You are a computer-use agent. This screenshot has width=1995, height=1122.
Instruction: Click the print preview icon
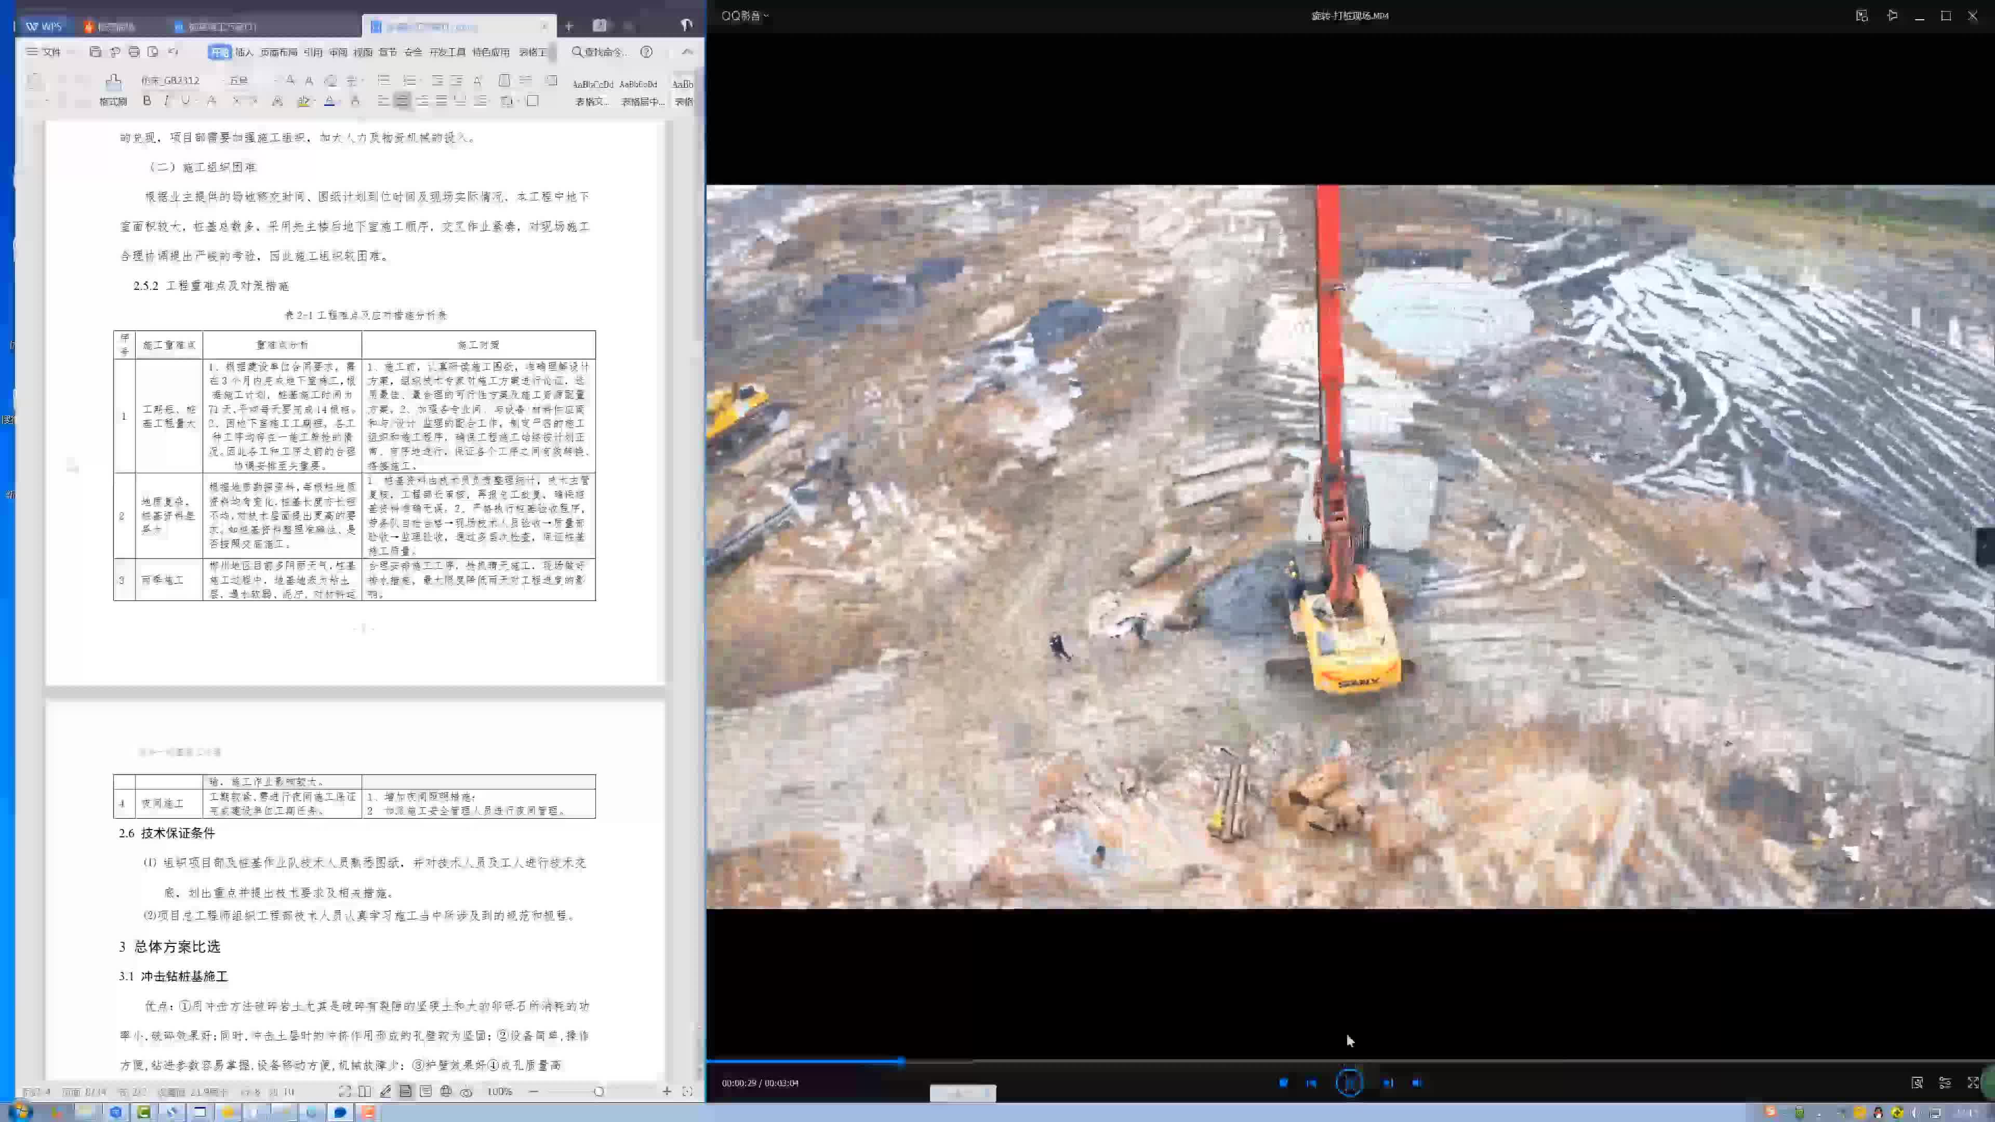[x=153, y=52]
